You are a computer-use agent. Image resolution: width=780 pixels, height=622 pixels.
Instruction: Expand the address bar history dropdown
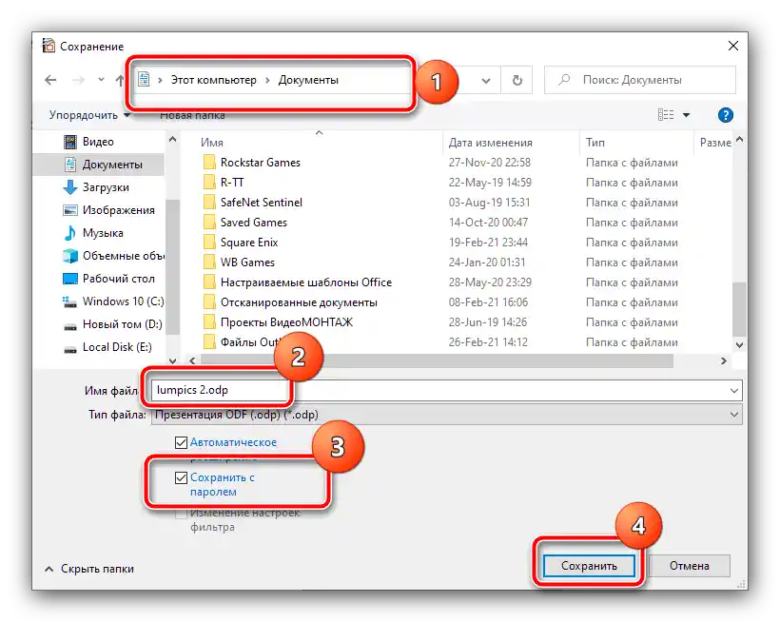486,80
